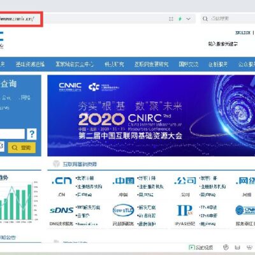Open 用户FAQ link beside IP logo
This screenshot has height=255, width=255.
pos(207,224)
